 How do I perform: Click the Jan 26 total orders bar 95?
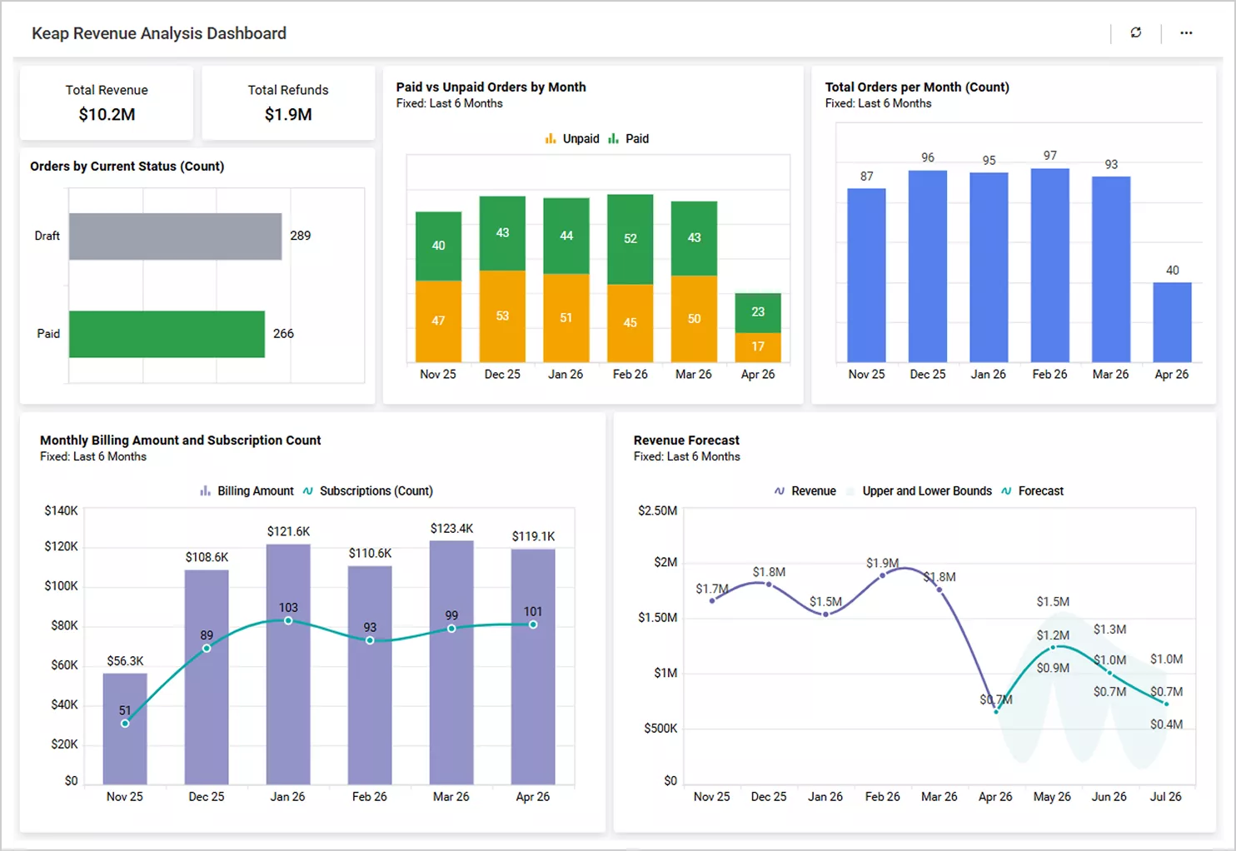tap(989, 266)
